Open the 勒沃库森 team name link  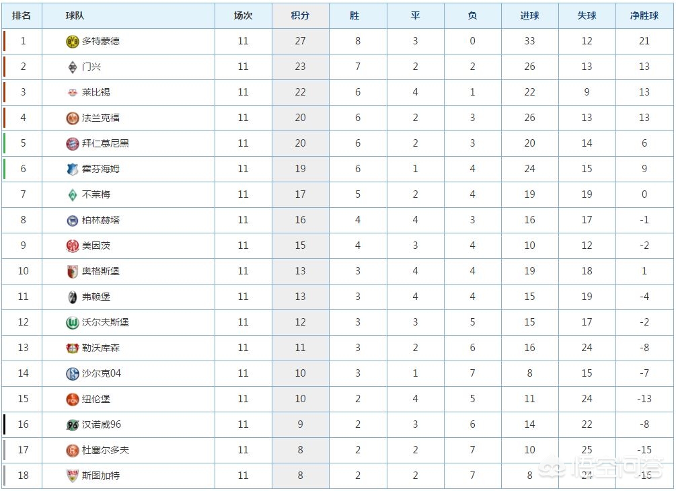click(x=101, y=348)
